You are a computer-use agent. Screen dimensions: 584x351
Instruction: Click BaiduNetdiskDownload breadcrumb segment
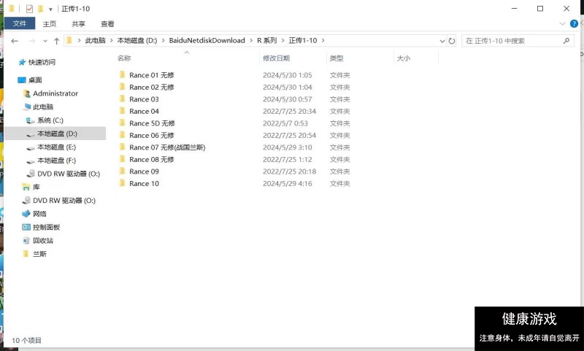tap(207, 41)
